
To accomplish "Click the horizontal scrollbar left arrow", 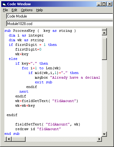I will click(x=9, y=139).
